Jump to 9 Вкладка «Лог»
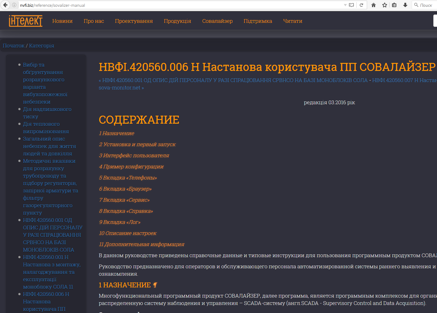This screenshot has width=437, height=313. click(119, 222)
